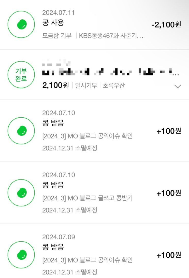Expand donation details with the chevron arrow
This screenshot has width=189, height=278.
click(x=178, y=87)
